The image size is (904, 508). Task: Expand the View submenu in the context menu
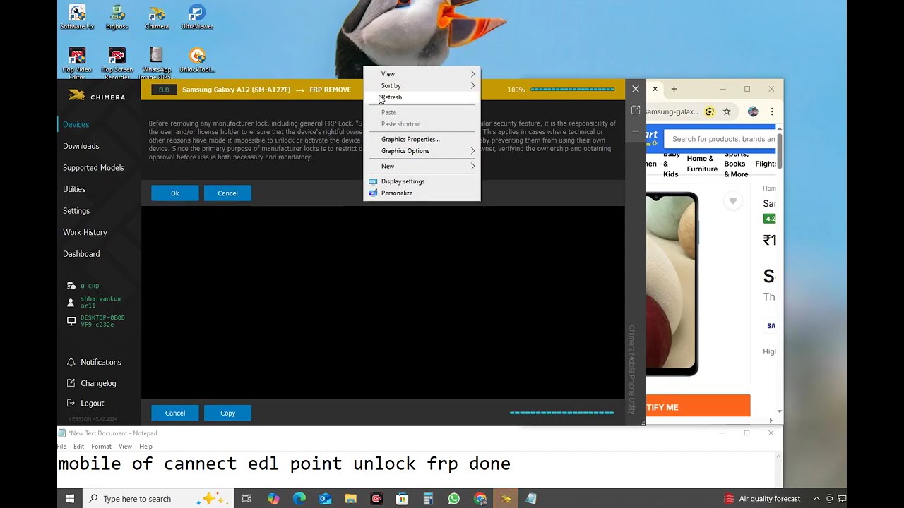[x=422, y=74]
